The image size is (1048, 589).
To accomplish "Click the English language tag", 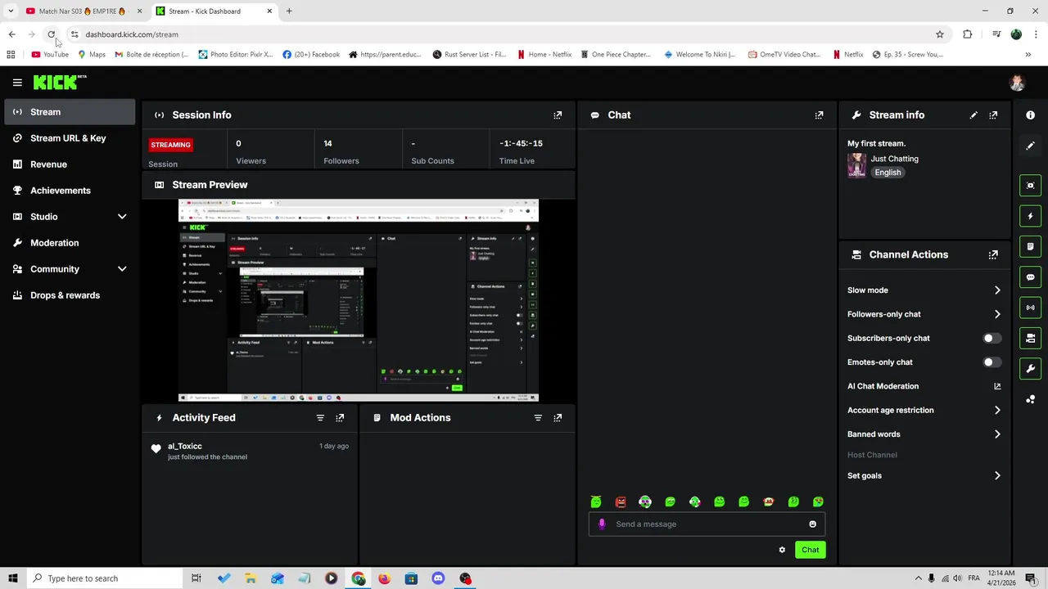I will point(888,173).
